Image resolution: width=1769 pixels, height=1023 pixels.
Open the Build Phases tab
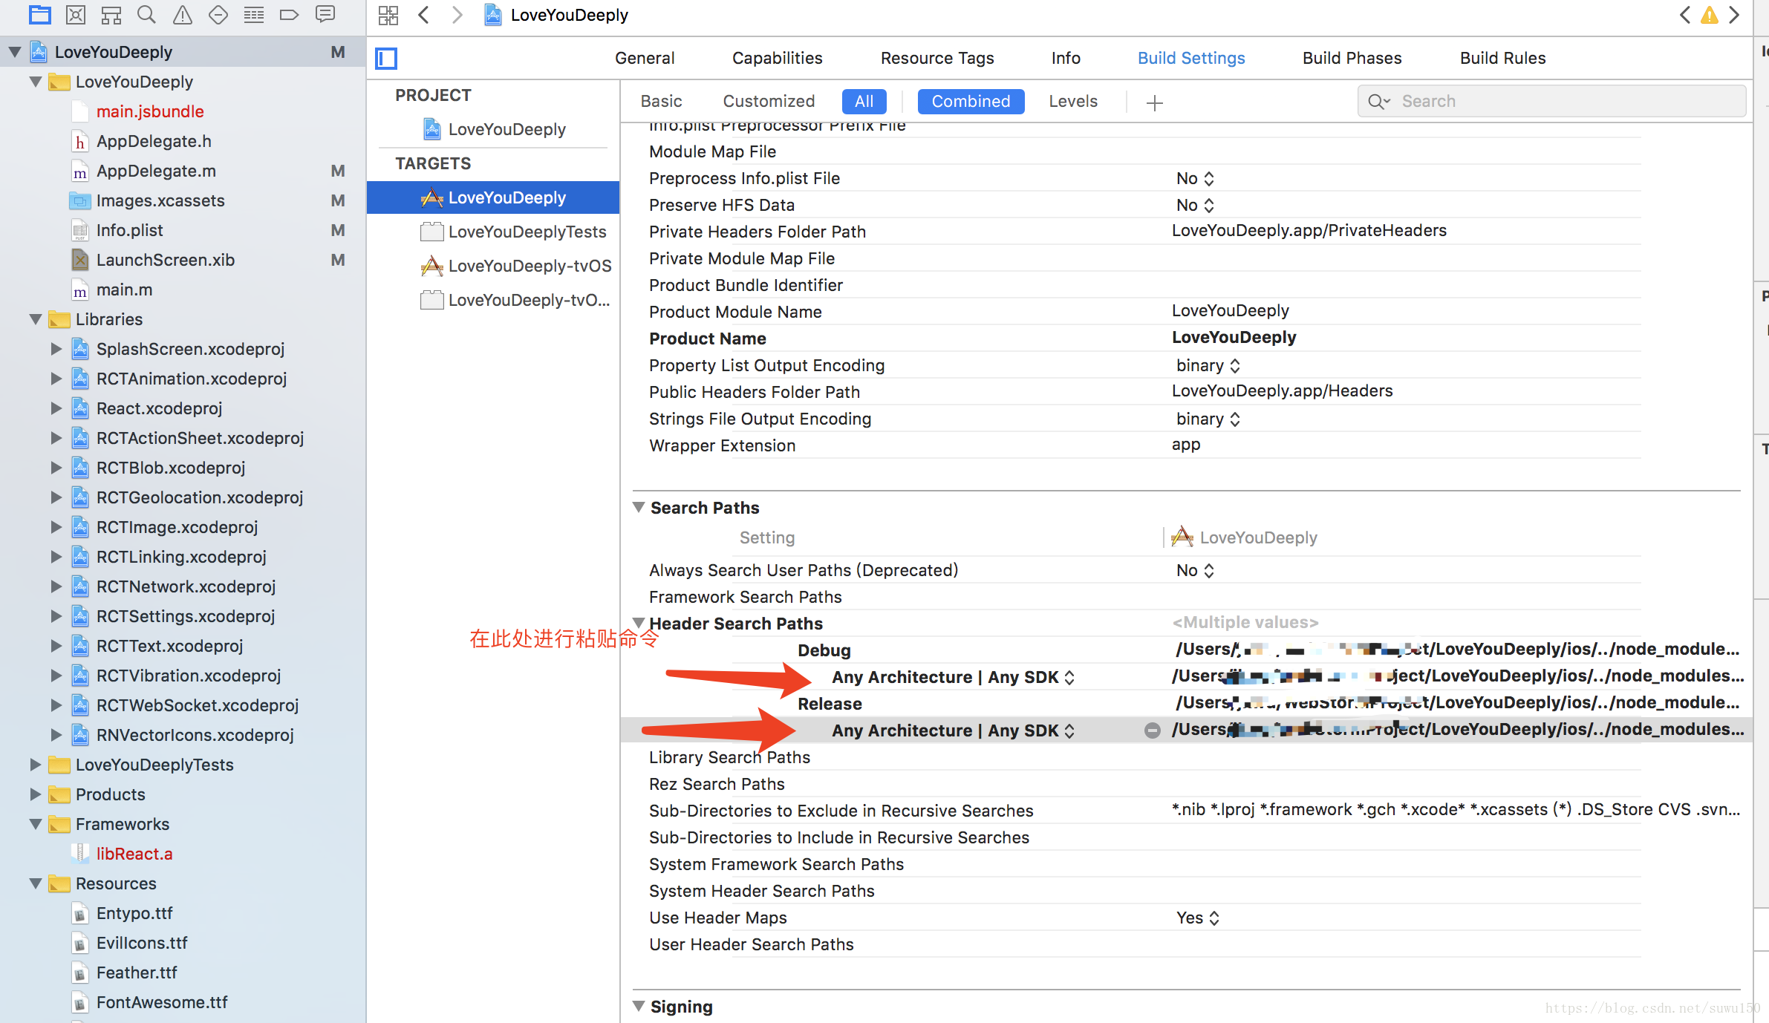1352,58
